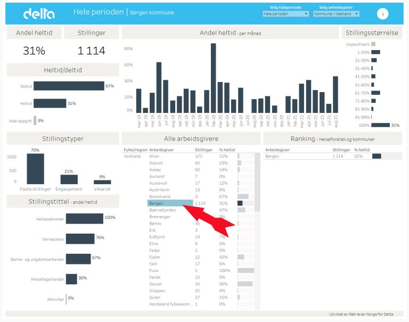
Task: Select the 100% Stillingsstørrelse bar
Action: pos(381,125)
